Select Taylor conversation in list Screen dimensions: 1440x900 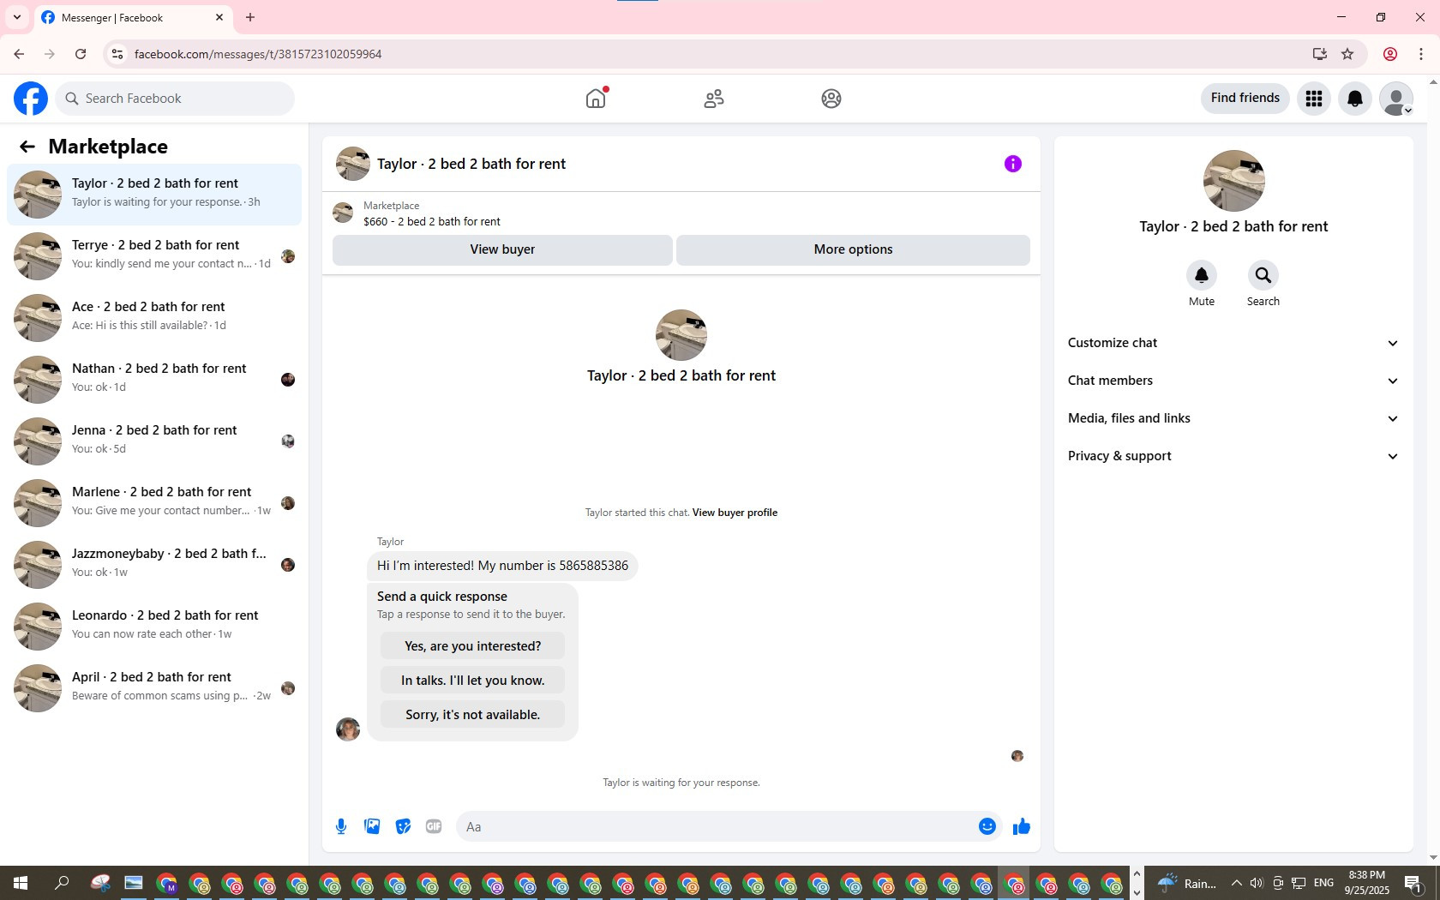(154, 195)
